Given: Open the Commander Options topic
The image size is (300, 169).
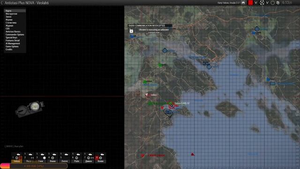Looking at the screenshot, I should 15,35.
